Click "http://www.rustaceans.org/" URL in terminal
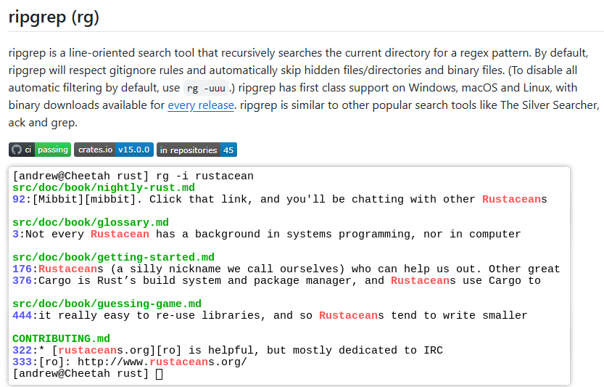Screen dimensions: 604x387 pos(162,362)
